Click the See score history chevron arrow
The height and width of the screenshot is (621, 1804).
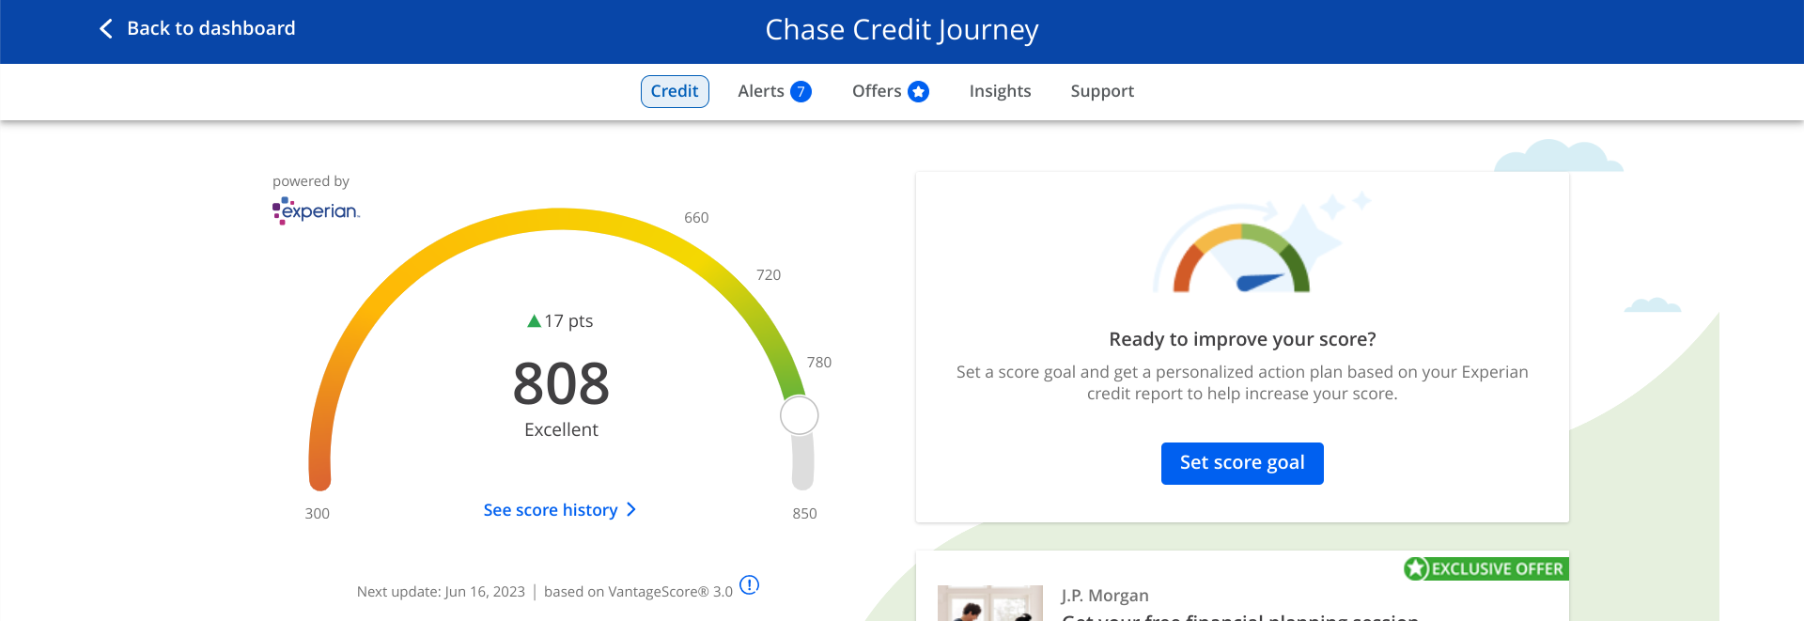(631, 509)
